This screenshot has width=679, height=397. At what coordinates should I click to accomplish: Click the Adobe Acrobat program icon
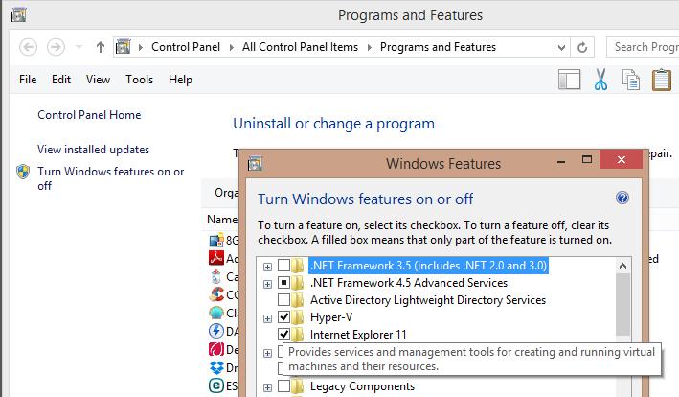[216, 258]
